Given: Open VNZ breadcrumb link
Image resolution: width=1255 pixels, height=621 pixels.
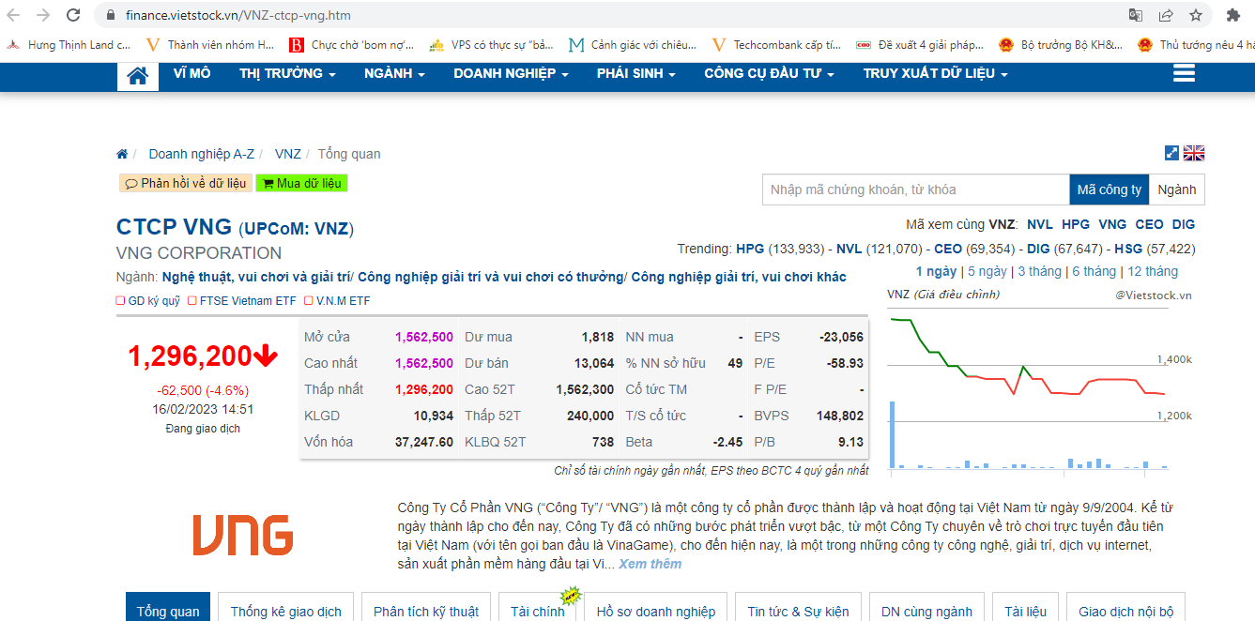Looking at the screenshot, I should pos(288,154).
